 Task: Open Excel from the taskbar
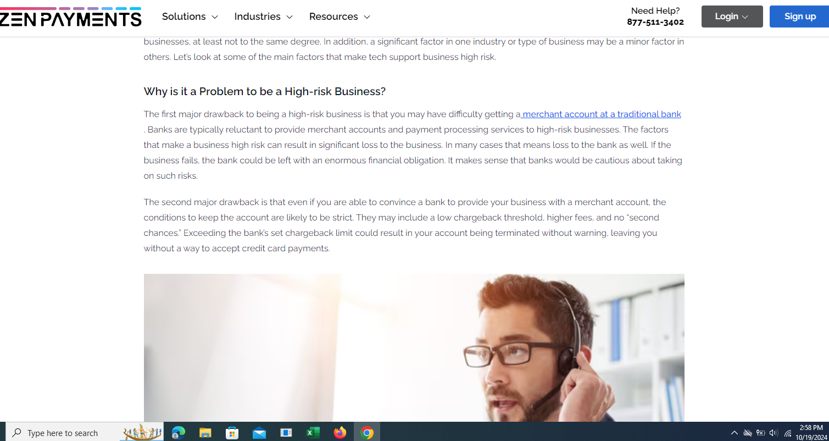(x=313, y=433)
